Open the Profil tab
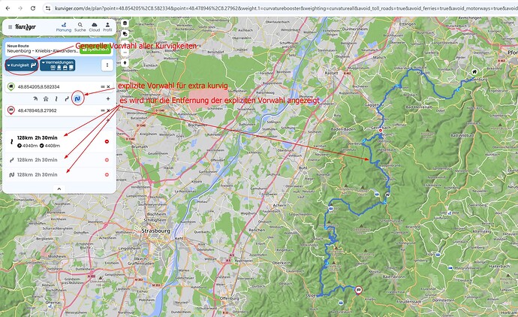 (x=107, y=27)
